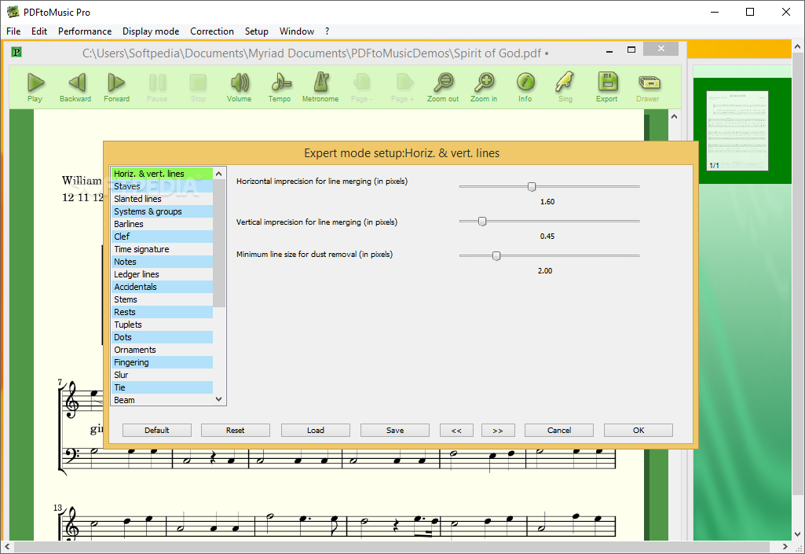Image resolution: width=805 pixels, height=554 pixels.
Task: Click the Export floppy disk icon
Action: [x=607, y=83]
